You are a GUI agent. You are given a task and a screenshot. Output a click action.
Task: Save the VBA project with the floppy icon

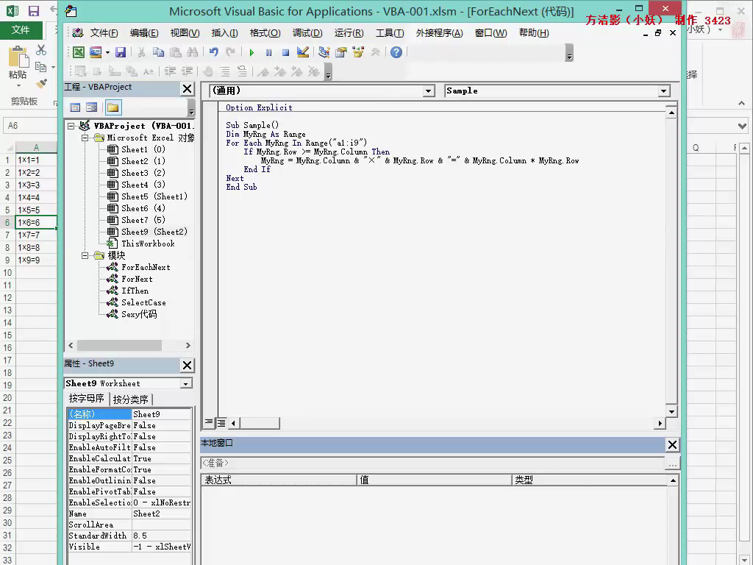click(121, 52)
